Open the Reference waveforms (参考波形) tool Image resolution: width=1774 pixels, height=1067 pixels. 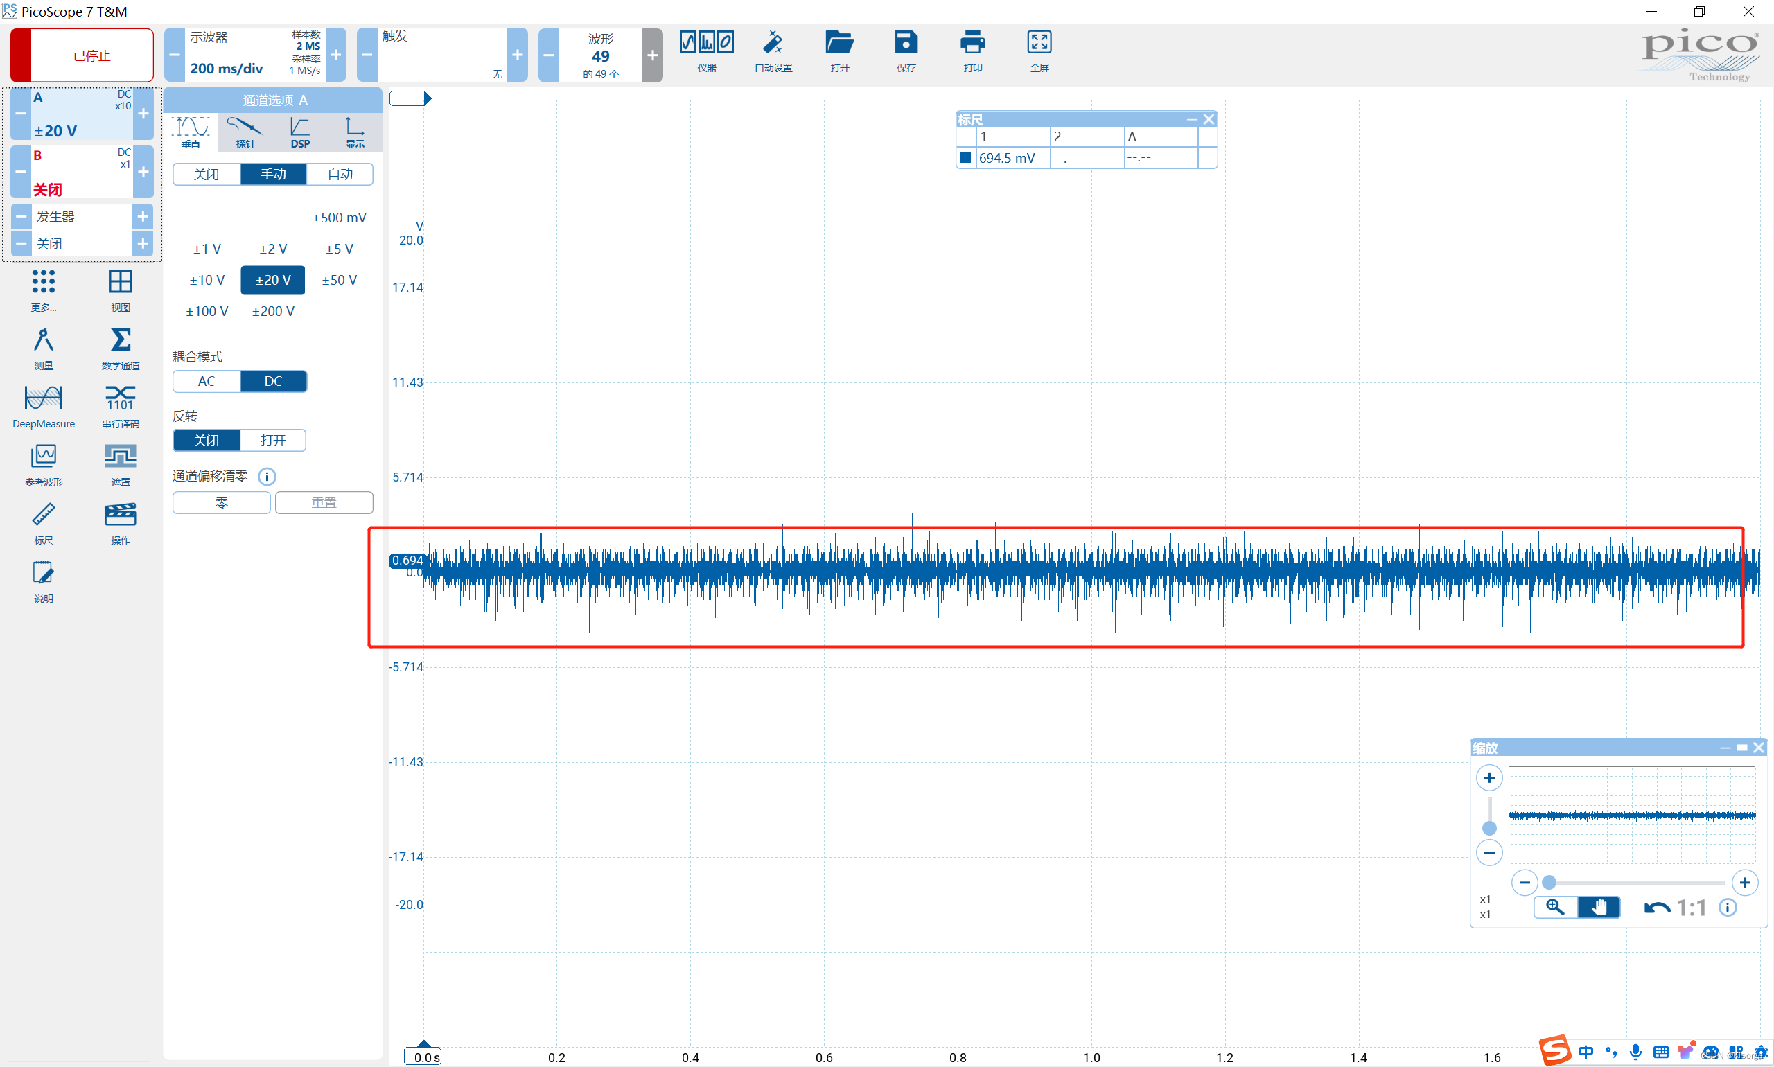click(x=43, y=457)
